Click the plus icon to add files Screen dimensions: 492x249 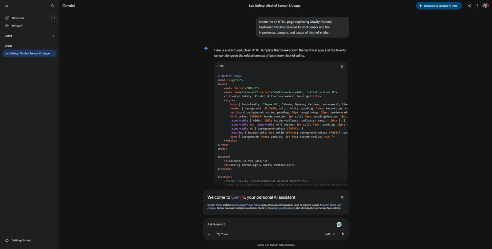coord(209,234)
